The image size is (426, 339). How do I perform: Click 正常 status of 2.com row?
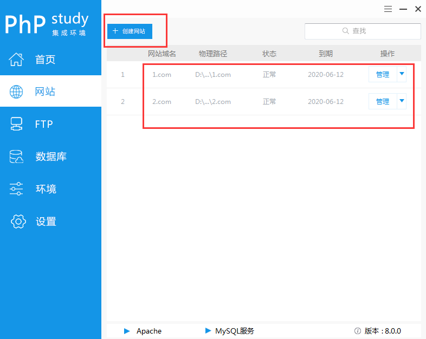point(269,101)
